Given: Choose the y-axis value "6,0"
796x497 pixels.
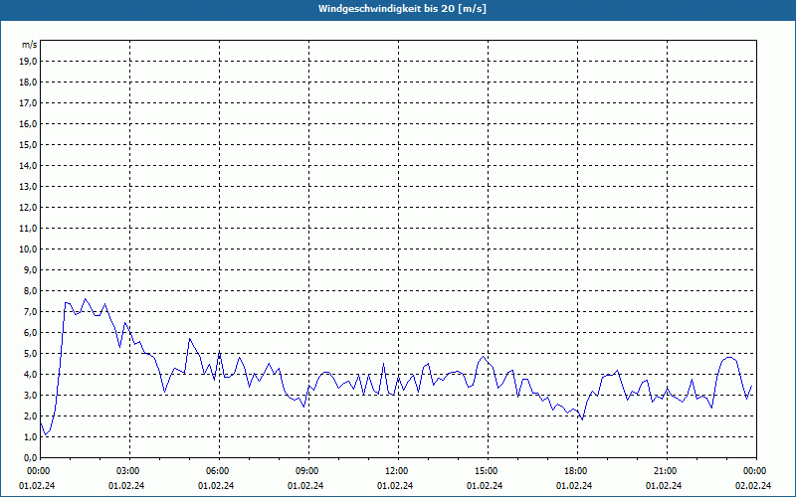Looking at the screenshot, I should 30,333.
